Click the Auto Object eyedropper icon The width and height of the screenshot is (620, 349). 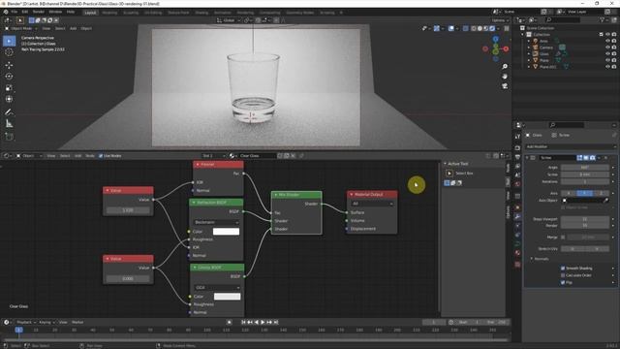[605, 201]
